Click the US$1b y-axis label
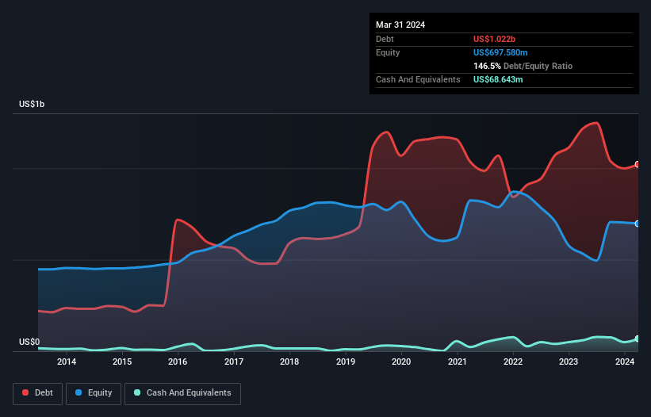 coord(32,104)
